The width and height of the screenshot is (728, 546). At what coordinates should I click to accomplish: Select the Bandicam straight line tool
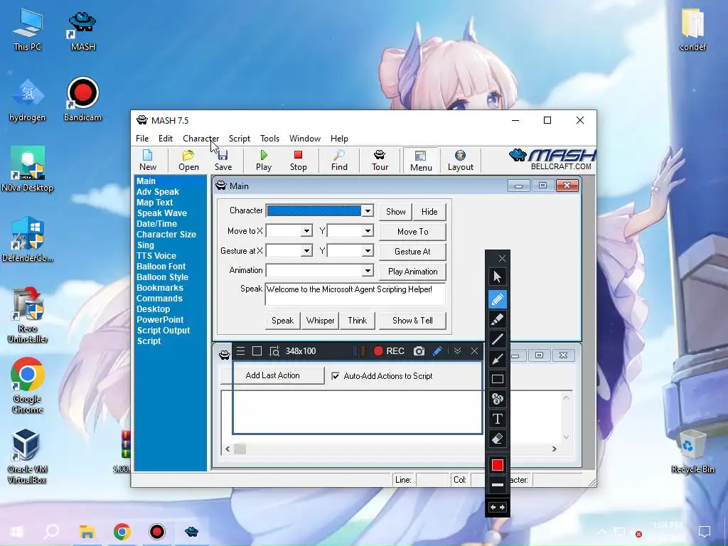click(497, 339)
